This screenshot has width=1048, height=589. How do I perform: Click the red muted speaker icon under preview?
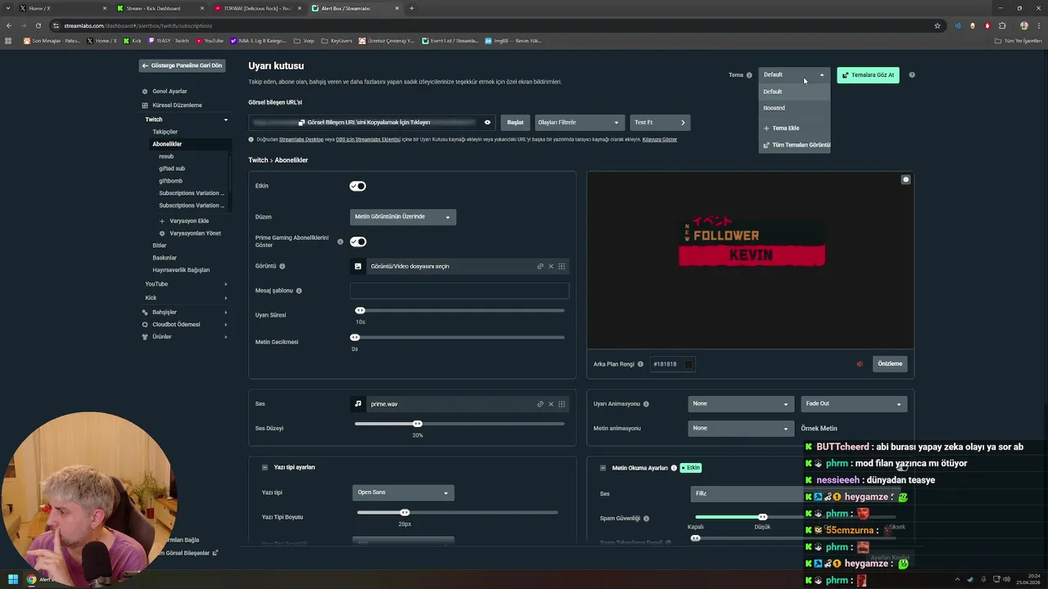pyautogui.click(x=860, y=364)
